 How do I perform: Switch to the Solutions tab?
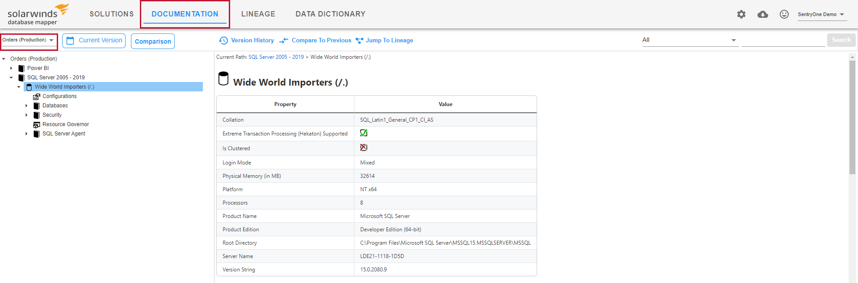tap(112, 14)
